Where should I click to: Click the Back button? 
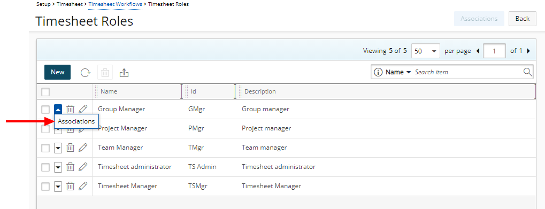(523, 19)
